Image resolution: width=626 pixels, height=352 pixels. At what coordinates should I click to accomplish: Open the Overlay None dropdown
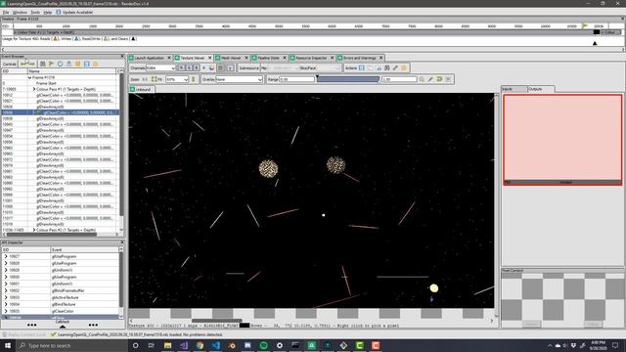[239, 79]
